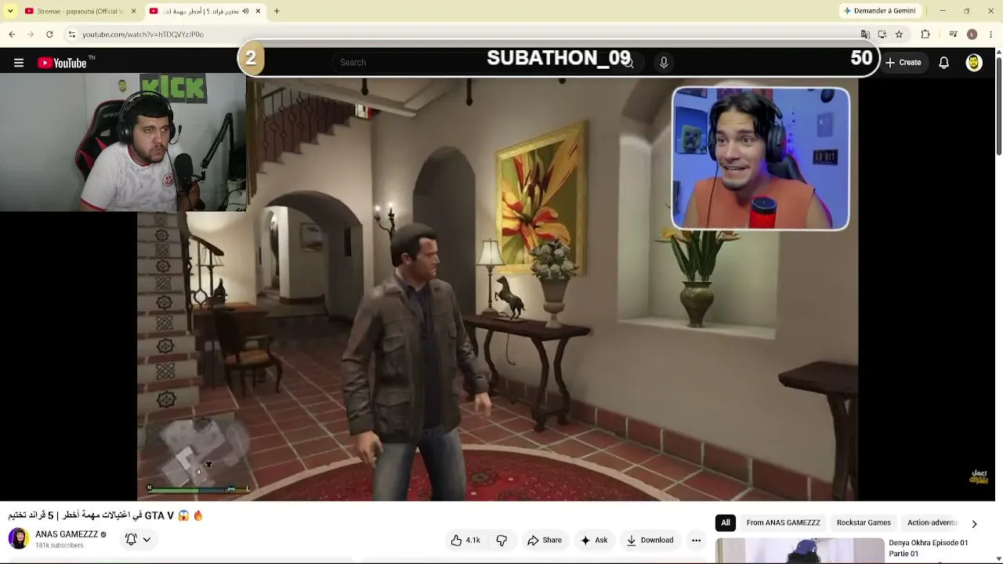Mute the audio-playing tab via speaker icon
1003x564 pixels.
(245, 11)
